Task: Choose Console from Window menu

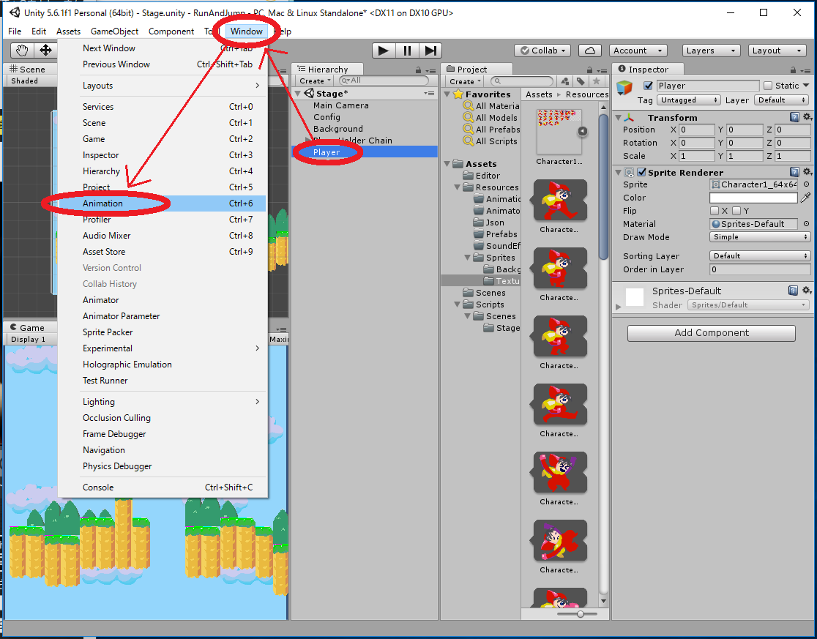Action: pos(163,487)
